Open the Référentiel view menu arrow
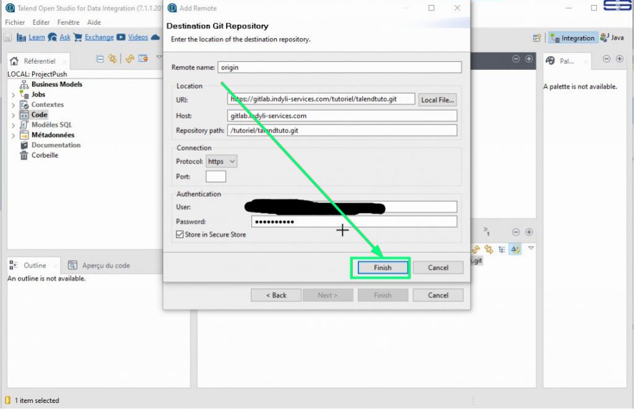This screenshot has height=411, width=634. (x=159, y=58)
